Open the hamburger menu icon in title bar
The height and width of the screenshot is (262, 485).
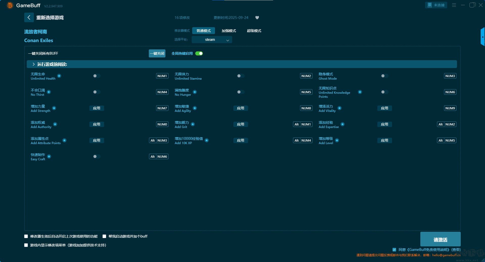[454, 5]
